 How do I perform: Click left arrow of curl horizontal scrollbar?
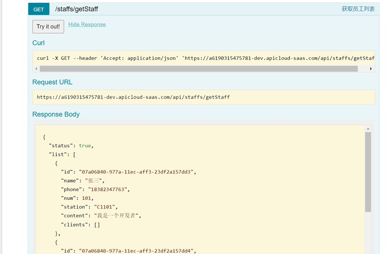36,69
